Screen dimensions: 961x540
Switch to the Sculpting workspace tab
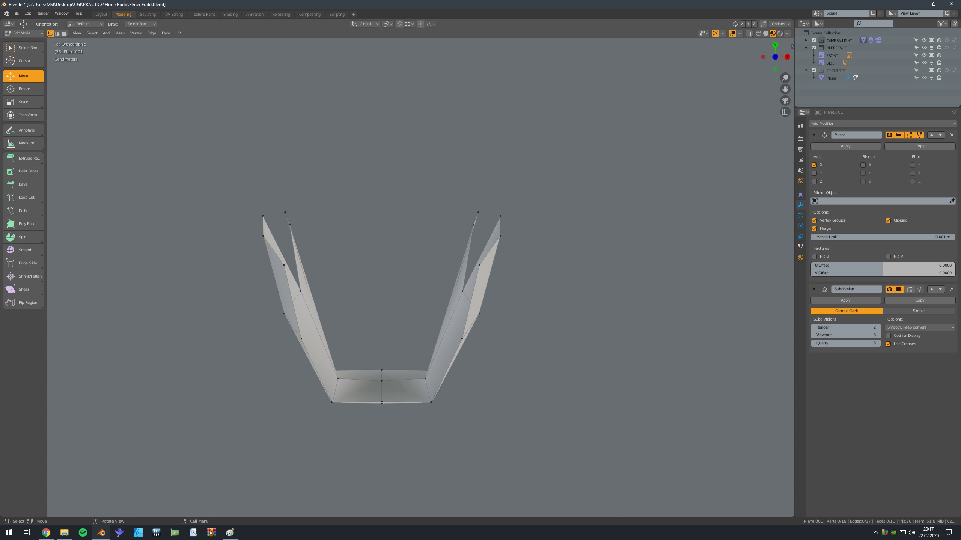[x=148, y=14]
